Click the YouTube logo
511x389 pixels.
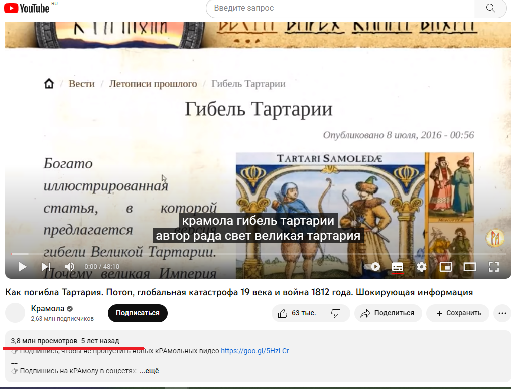tap(26, 8)
